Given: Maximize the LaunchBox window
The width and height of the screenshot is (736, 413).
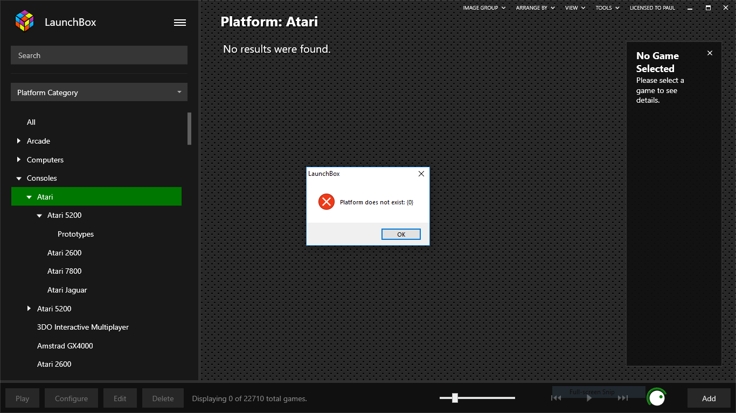Looking at the screenshot, I should [x=708, y=8].
